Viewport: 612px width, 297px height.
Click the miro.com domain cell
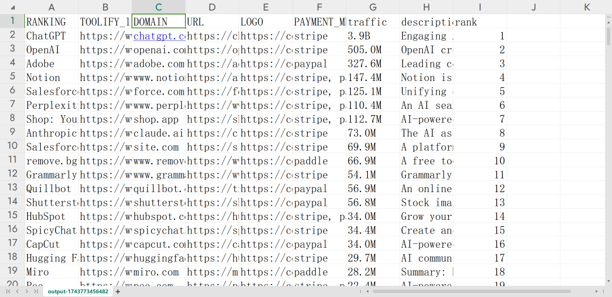[159, 272]
